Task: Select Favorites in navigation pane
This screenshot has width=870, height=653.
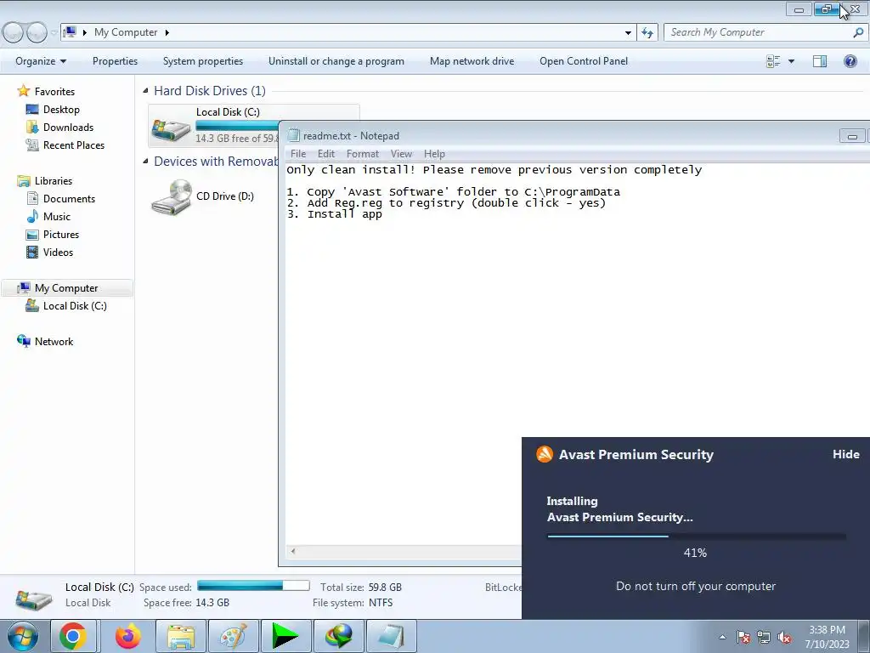Action: [54, 92]
